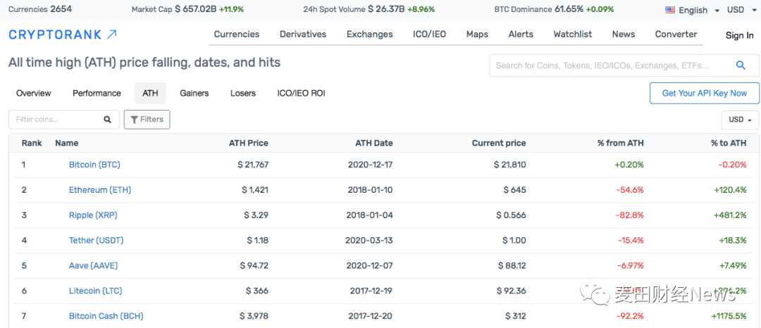Click the BTC Dominance 61.65% stat
The height and width of the screenshot is (328, 761).
pos(555,9)
